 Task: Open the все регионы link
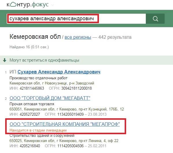tap(78, 37)
